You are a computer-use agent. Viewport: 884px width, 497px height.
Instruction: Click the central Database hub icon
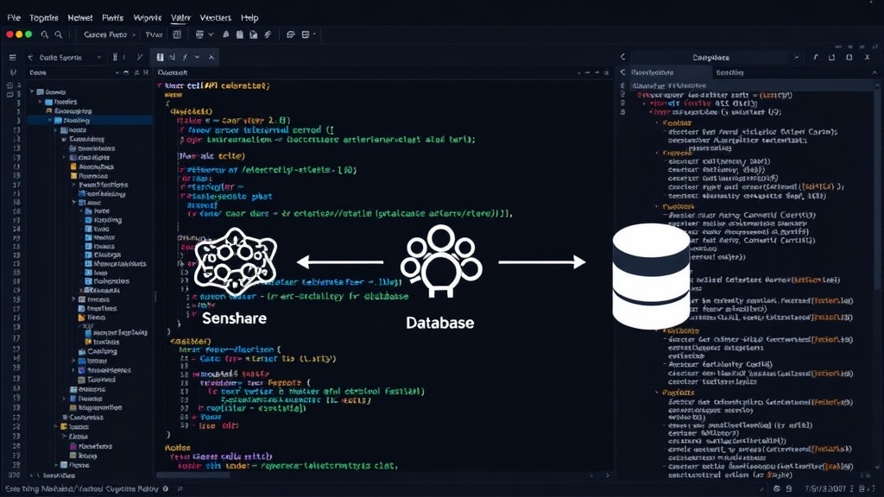(441, 261)
